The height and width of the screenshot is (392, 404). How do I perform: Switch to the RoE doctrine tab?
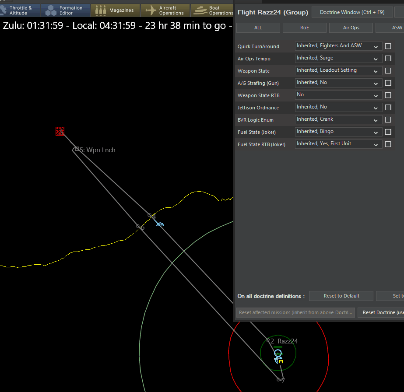pos(305,28)
